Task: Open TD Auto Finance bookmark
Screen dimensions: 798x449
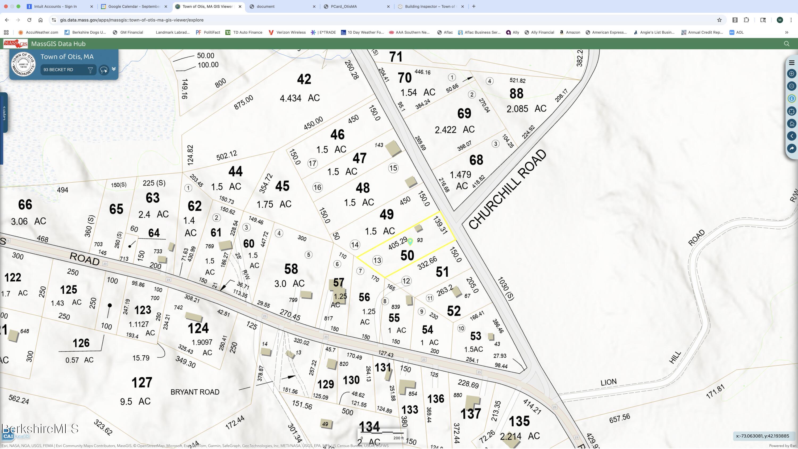Action: pos(244,32)
